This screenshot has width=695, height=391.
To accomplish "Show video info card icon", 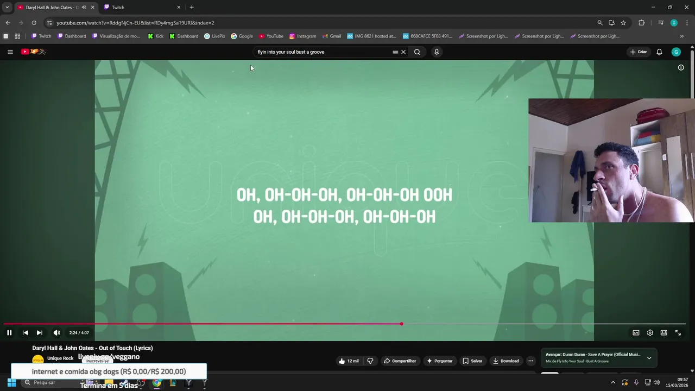I will [x=681, y=68].
